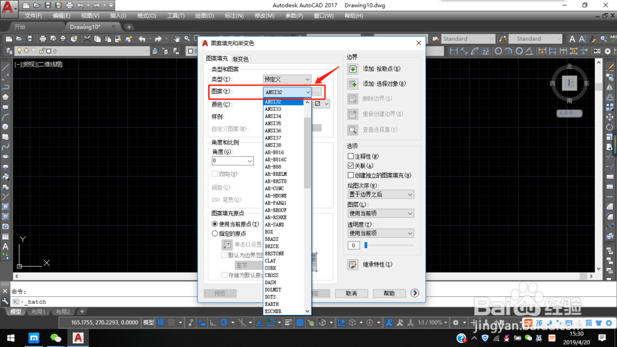The height and width of the screenshot is (347, 617).
Task: Open WeChat from the taskbar
Action: (56, 338)
